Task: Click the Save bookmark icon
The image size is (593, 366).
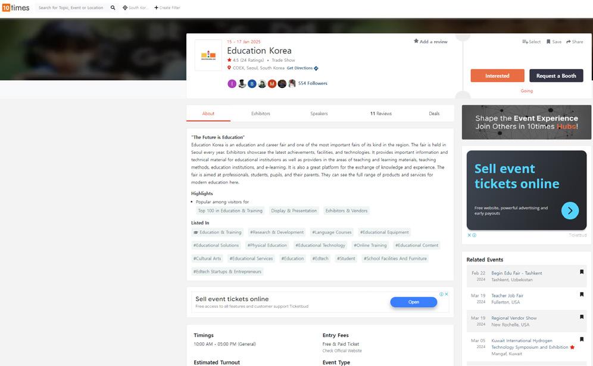Action: 548,42
